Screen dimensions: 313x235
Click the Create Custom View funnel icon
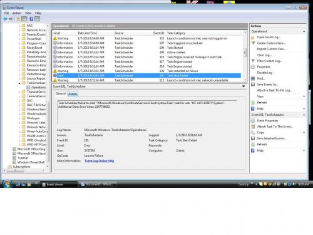[253, 43]
